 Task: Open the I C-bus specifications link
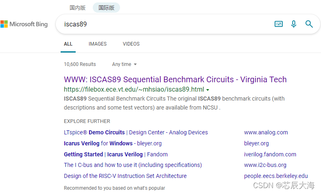133,165
